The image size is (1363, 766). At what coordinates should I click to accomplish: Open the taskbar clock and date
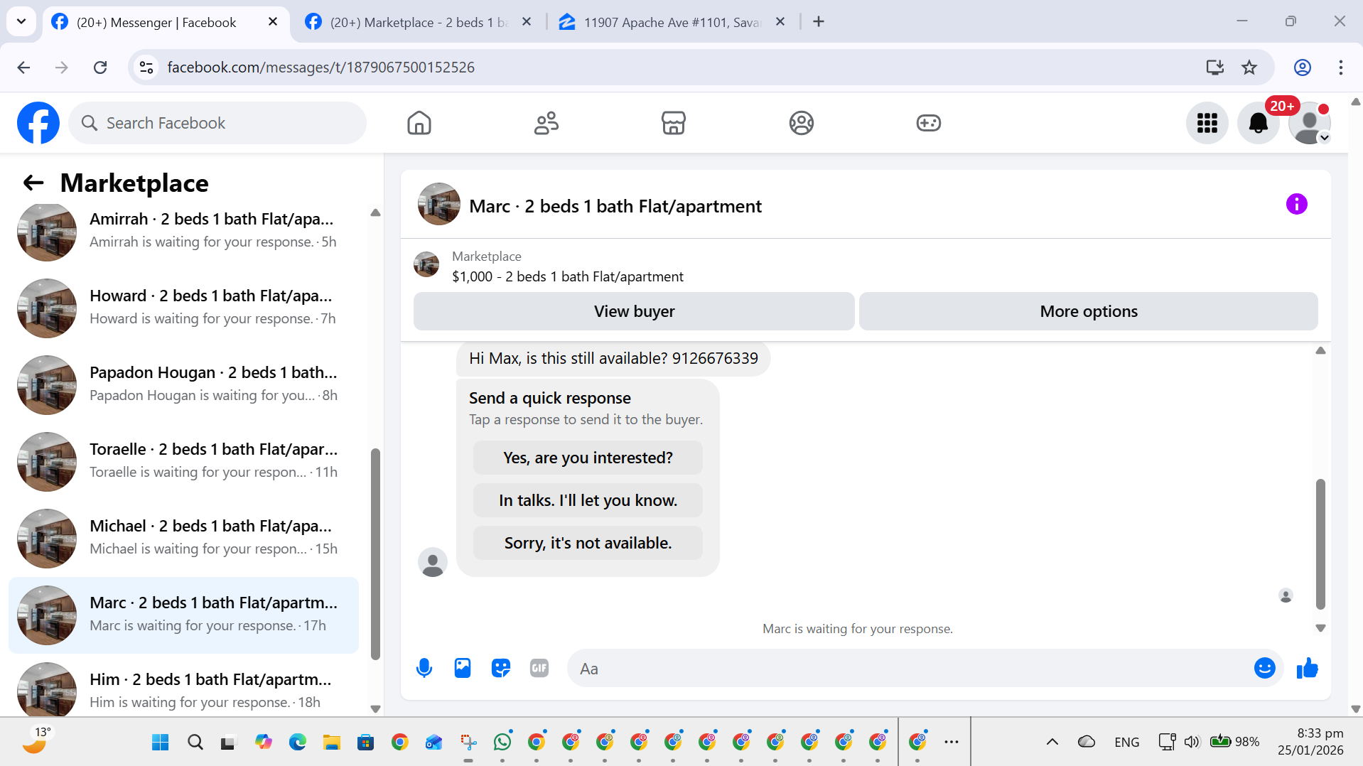pyautogui.click(x=1310, y=742)
